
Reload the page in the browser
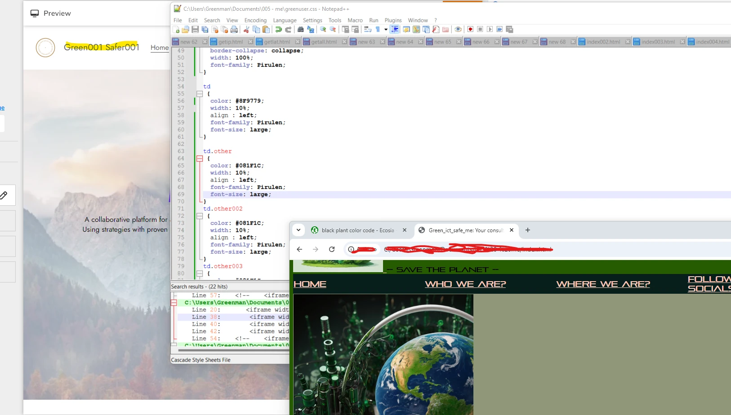tap(332, 249)
